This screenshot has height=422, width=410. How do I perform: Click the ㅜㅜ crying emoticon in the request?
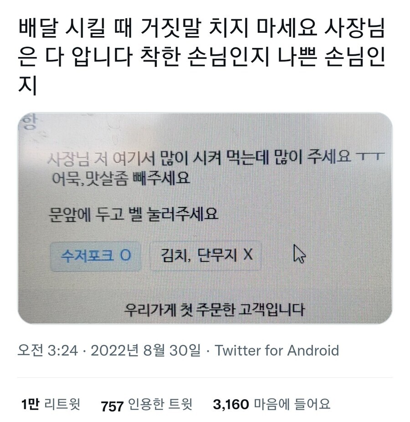370,156
